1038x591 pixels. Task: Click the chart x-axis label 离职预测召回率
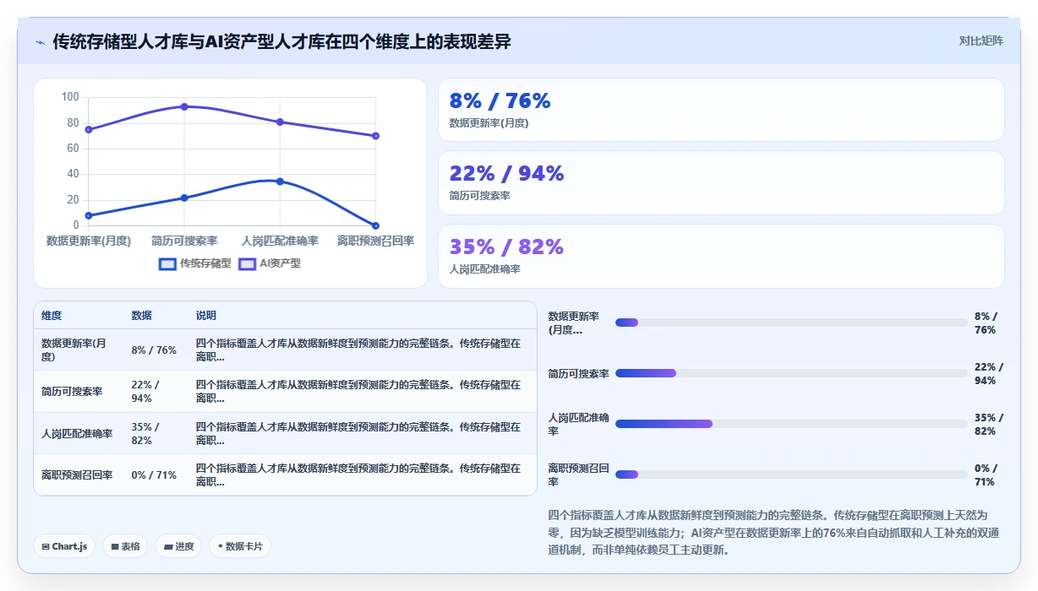click(375, 241)
